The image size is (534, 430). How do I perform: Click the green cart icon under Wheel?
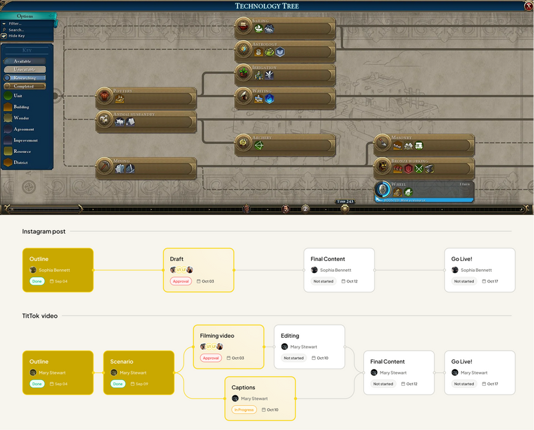point(409,192)
